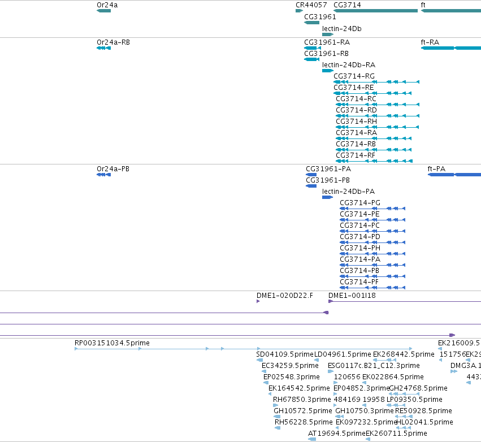Select the LP09350.5prime EST label
481x442 pixels.
[x=414, y=400]
